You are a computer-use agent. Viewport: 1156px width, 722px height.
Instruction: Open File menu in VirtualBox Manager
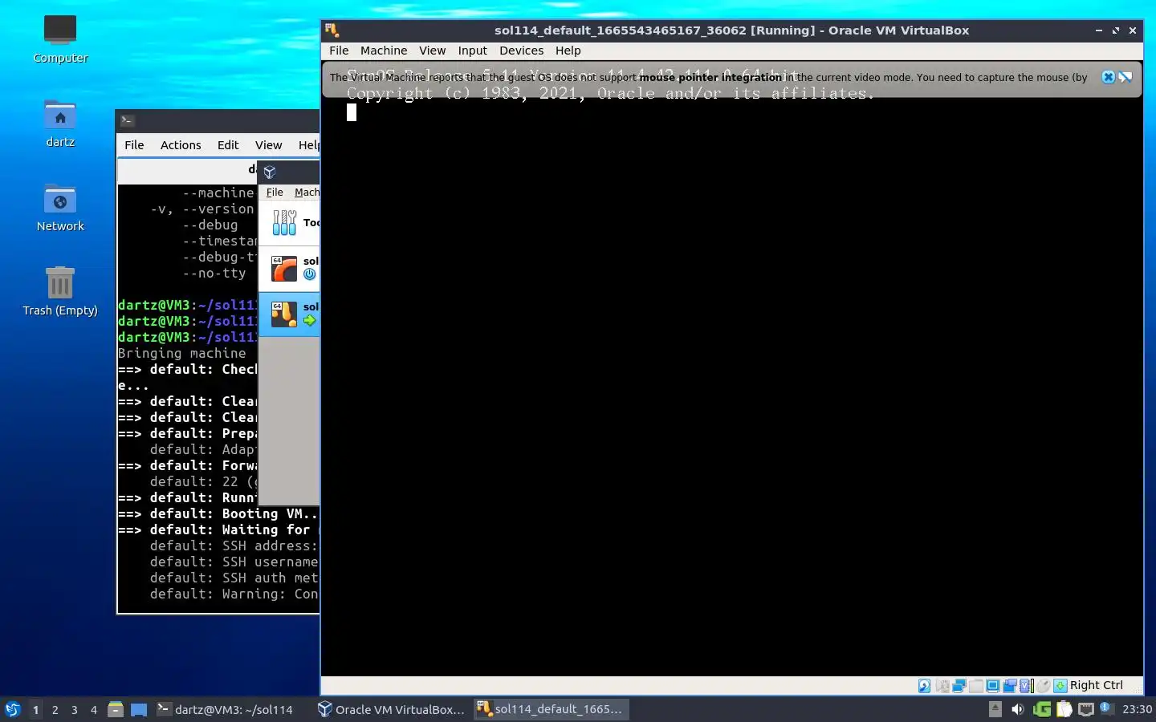(275, 193)
